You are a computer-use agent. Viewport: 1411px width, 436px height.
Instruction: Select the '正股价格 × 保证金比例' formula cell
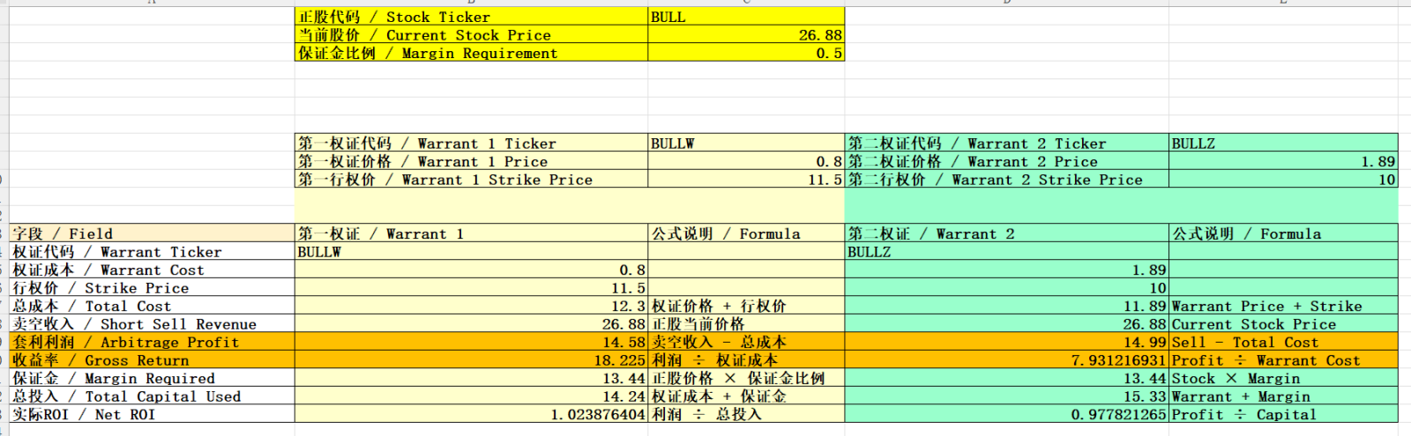[746, 378]
